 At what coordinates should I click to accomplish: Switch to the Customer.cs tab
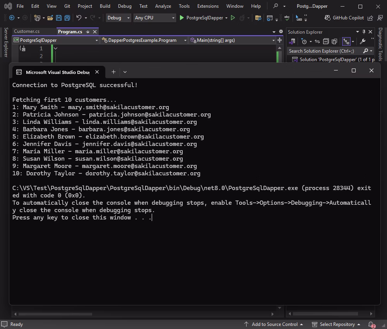27,31
